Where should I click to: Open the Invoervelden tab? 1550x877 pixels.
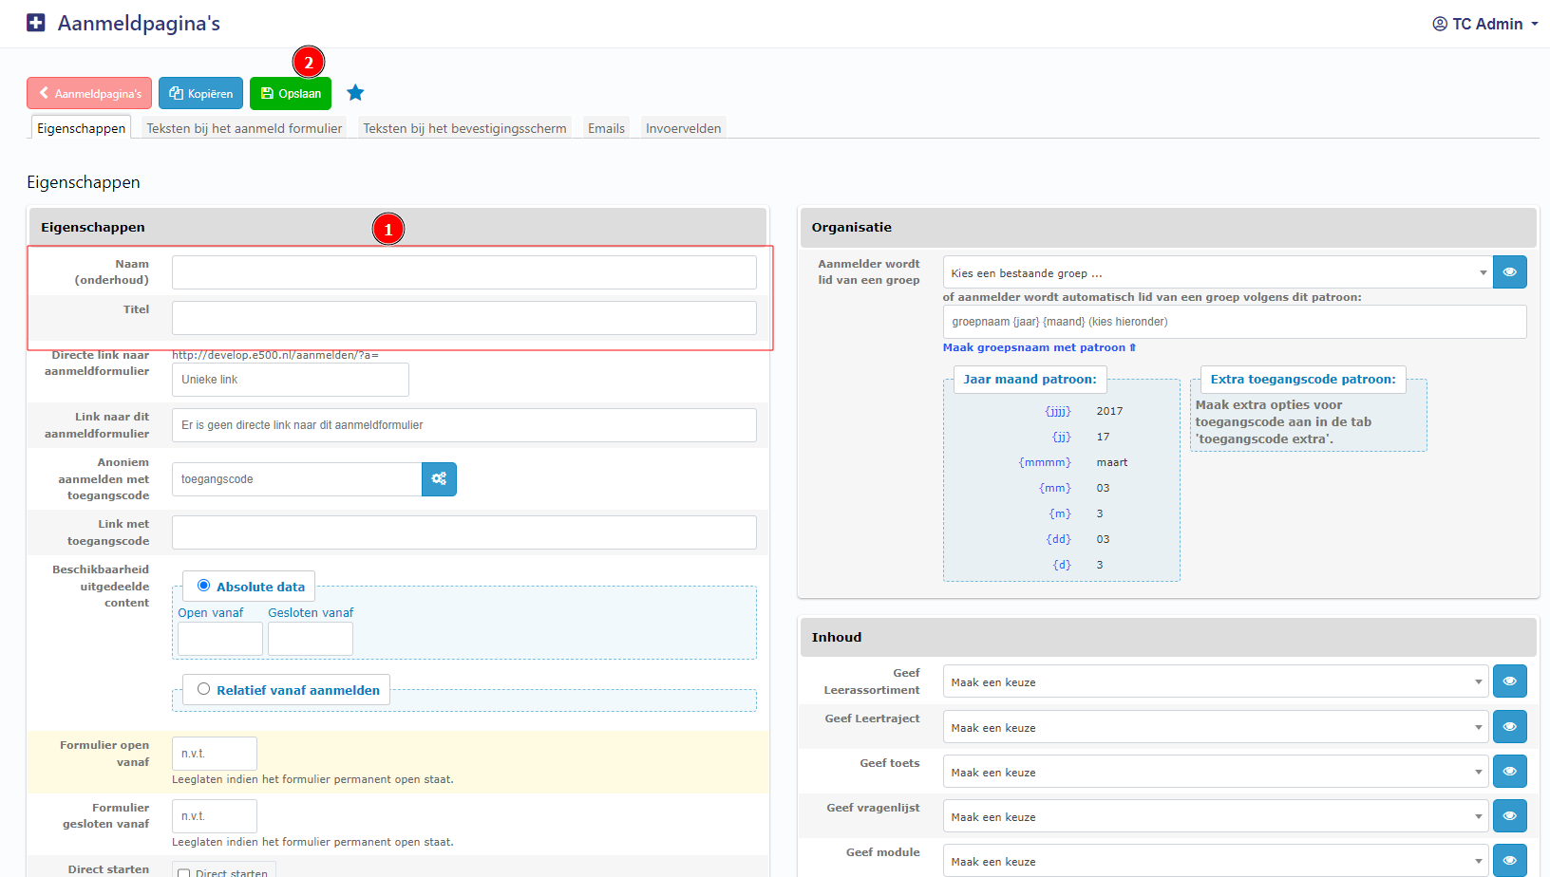pyautogui.click(x=683, y=128)
